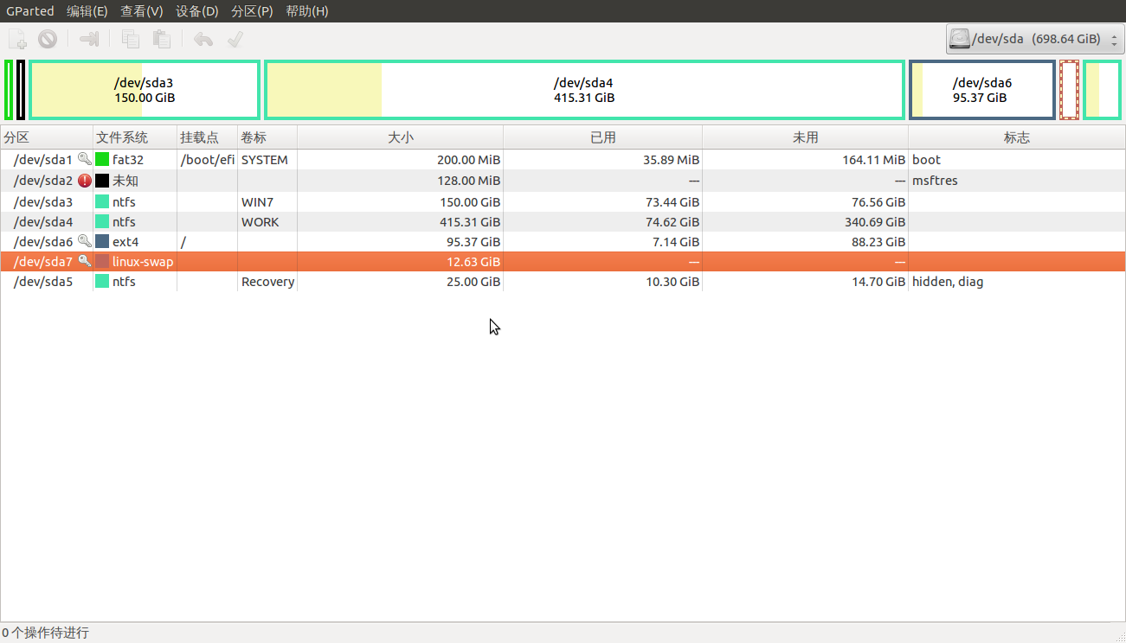The width and height of the screenshot is (1126, 643).
Task: Click the 35.89 MiB used cell
Action: [x=671, y=160]
